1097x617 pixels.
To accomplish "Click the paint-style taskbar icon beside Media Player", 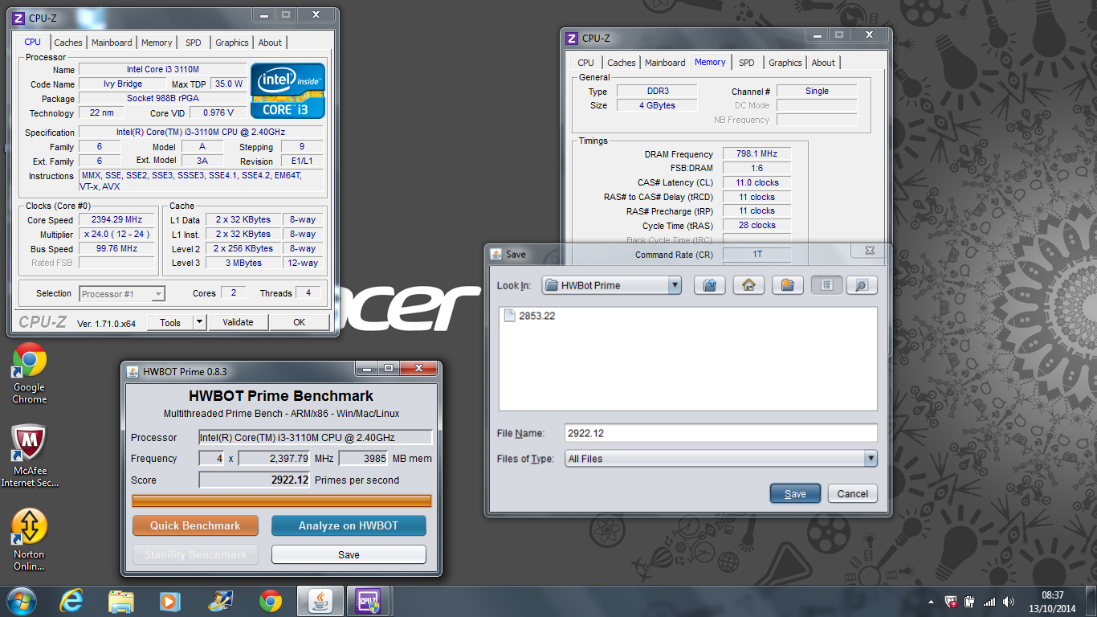I will (x=219, y=601).
